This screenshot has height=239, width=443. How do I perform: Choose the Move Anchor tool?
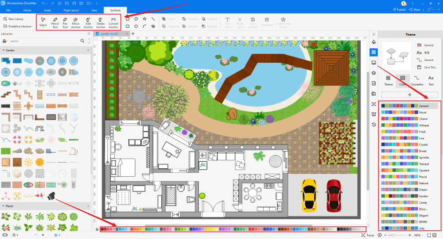[x=76, y=23]
